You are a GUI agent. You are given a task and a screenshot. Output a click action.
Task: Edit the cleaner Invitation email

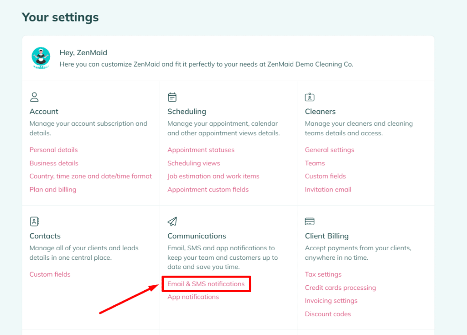click(x=328, y=190)
